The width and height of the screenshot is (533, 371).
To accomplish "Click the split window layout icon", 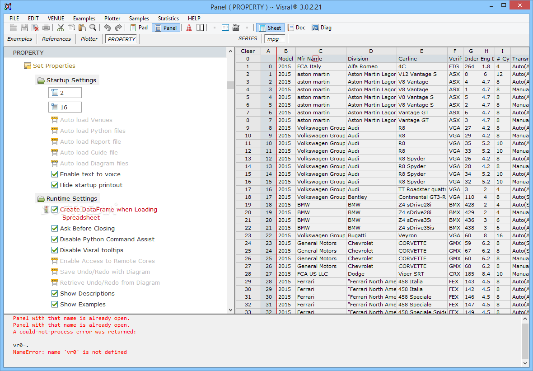I will (x=225, y=28).
